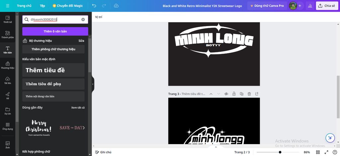Screen dimensions: 340x156
Task: Move page 3 down with arrow
Action: tap(218, 94)
